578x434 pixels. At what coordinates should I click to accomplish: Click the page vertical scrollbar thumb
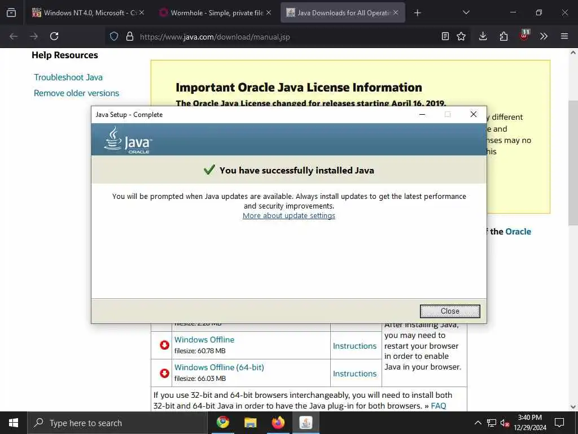click(573, 162)
